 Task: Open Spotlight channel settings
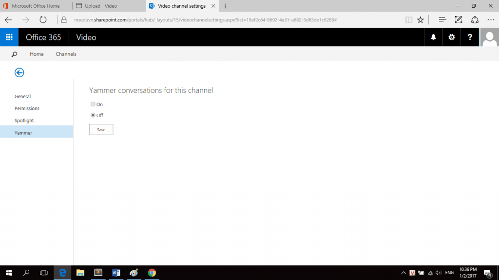pyautogui.click(x=24, y=121)
